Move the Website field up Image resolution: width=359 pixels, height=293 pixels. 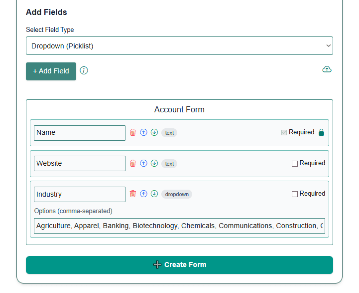(x=143, y=163)
